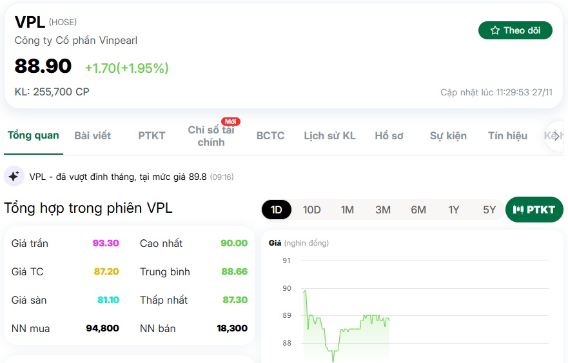
Task: Switch to the Bài viết tab
Action: pos(93,136)
